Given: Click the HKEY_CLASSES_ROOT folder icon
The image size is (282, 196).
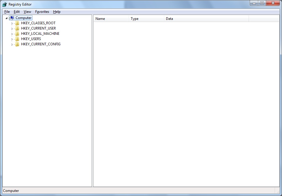Looking at the screenshot, I should (17, 23).
